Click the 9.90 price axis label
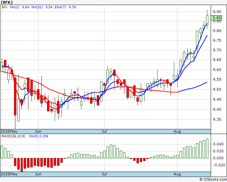Viewport: 227px width, 182px height. pos(217,12)
